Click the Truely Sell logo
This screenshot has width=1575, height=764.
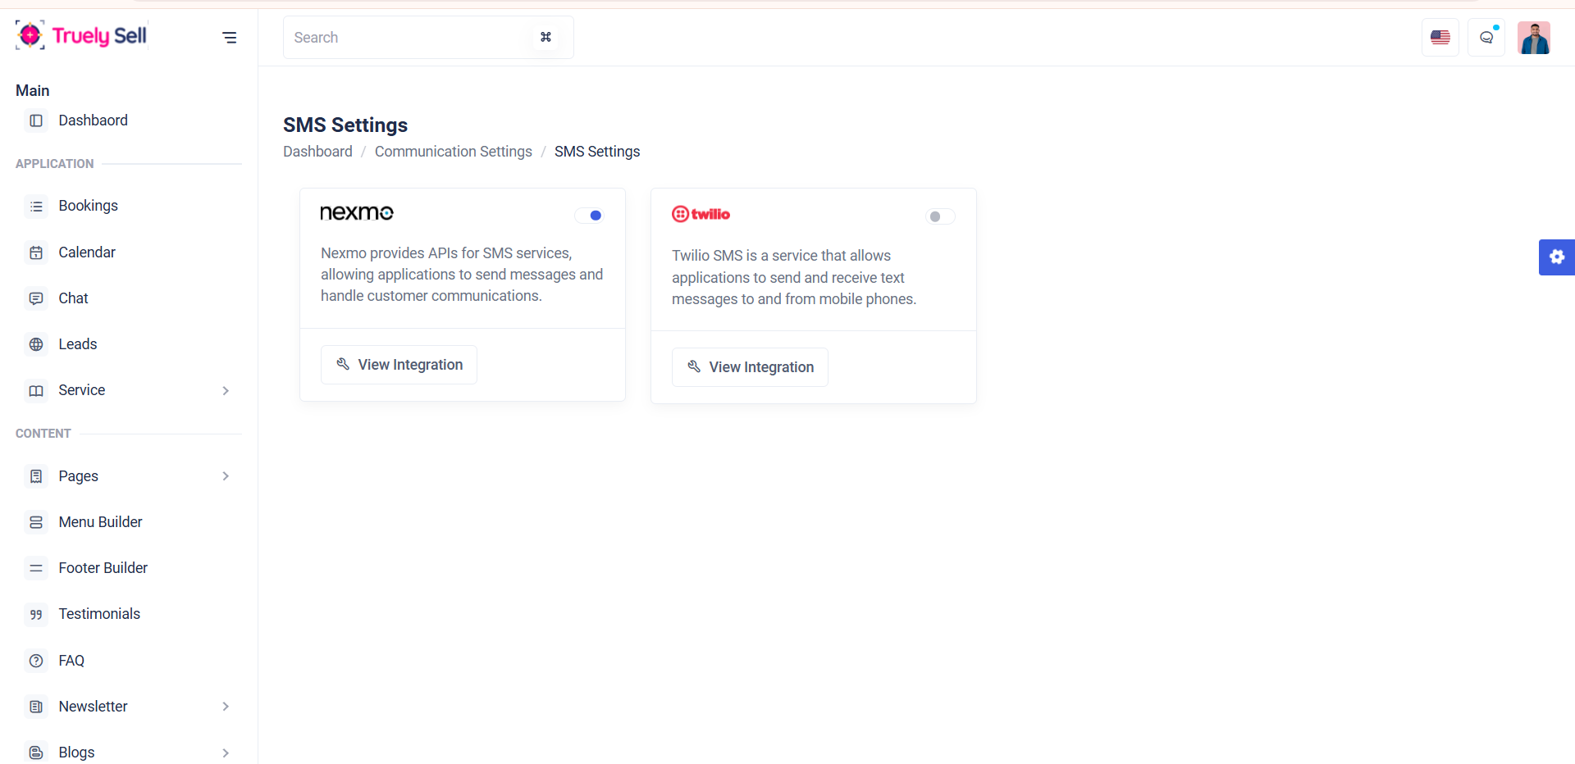(81, 35)
